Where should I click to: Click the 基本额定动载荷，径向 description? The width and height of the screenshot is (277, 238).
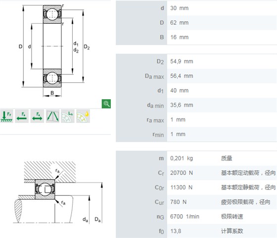pyautogui.click(x=248, y=173)
